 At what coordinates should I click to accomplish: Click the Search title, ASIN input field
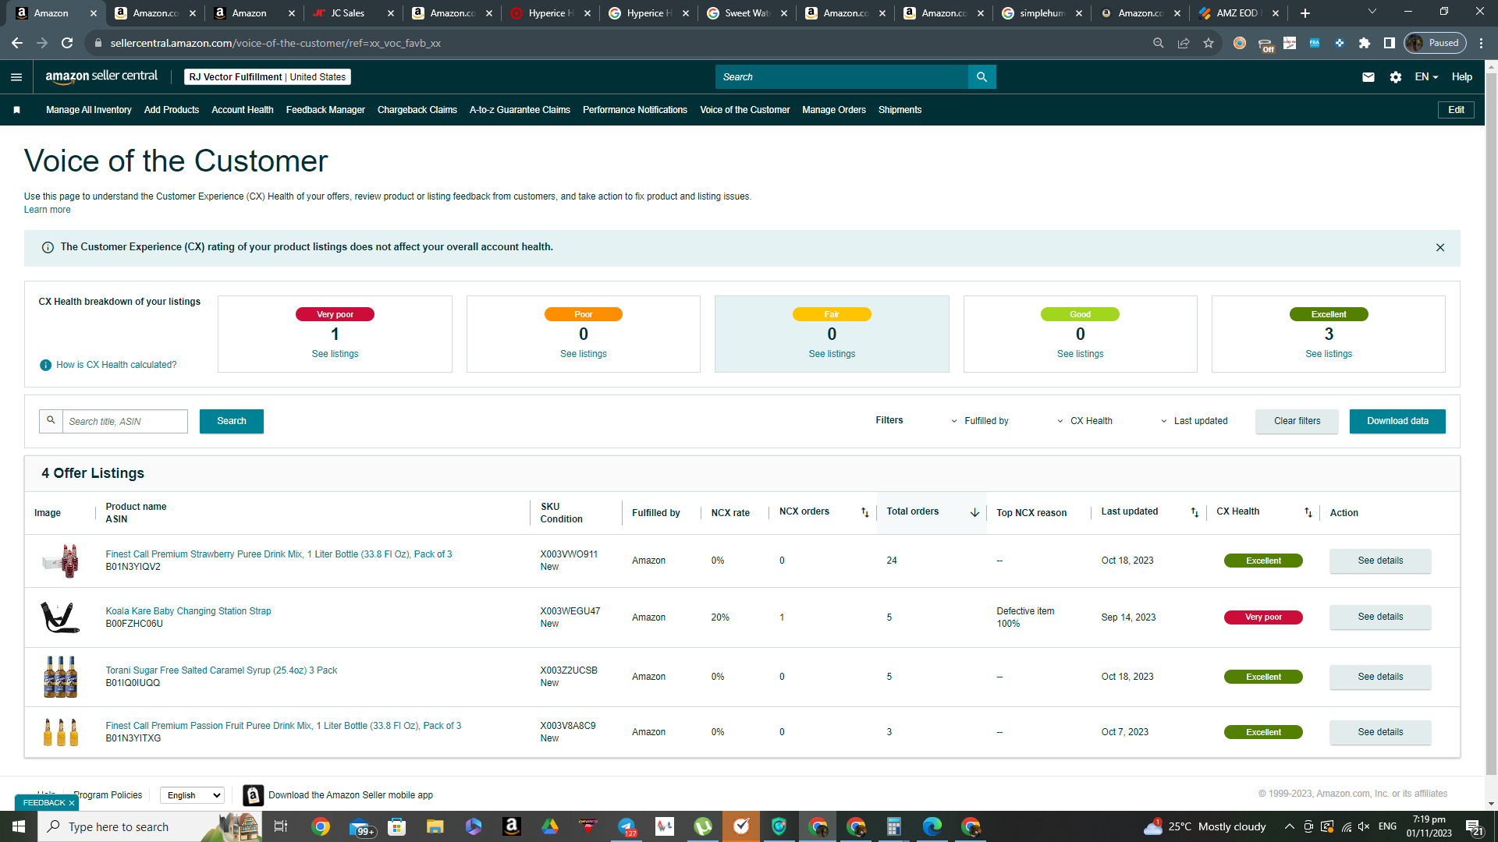click(x=125, y=421)
